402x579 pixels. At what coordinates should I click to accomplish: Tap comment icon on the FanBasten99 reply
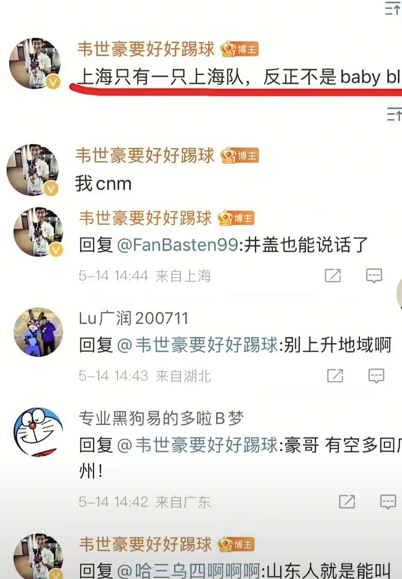click(x=374, y=276)
